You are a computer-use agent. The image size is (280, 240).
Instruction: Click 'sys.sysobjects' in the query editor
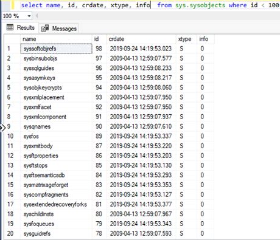coord(200,5)
